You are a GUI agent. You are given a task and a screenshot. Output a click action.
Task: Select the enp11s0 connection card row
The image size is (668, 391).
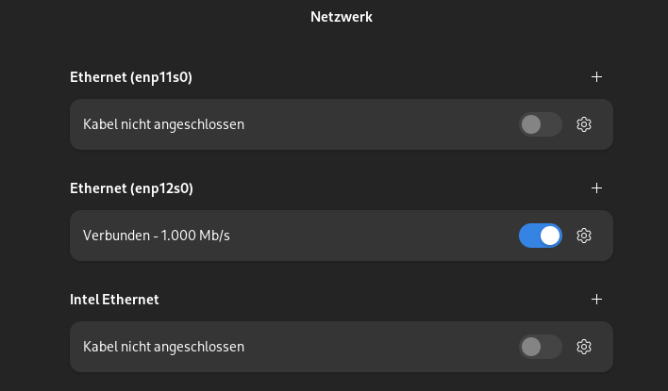342,124
